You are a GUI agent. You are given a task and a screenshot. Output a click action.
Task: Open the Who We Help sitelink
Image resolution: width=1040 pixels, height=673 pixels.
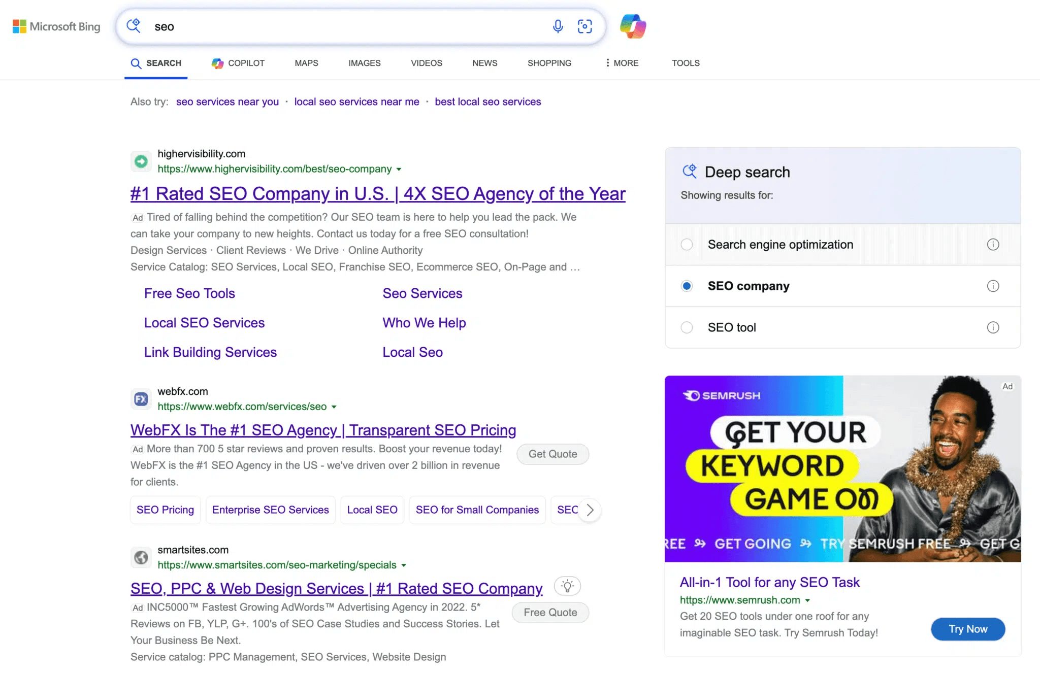[424, 323]
